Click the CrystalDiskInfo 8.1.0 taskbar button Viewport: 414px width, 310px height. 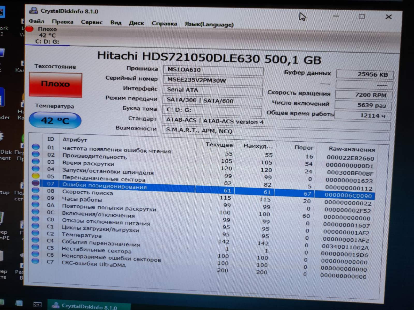coord(89,306)
